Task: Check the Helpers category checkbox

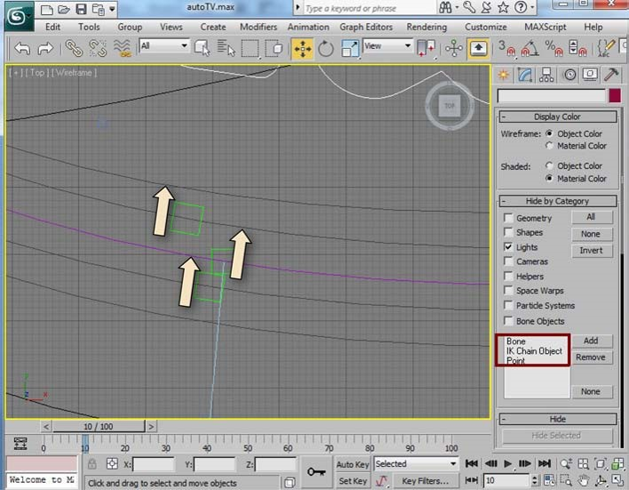Action: click(508, 277)
